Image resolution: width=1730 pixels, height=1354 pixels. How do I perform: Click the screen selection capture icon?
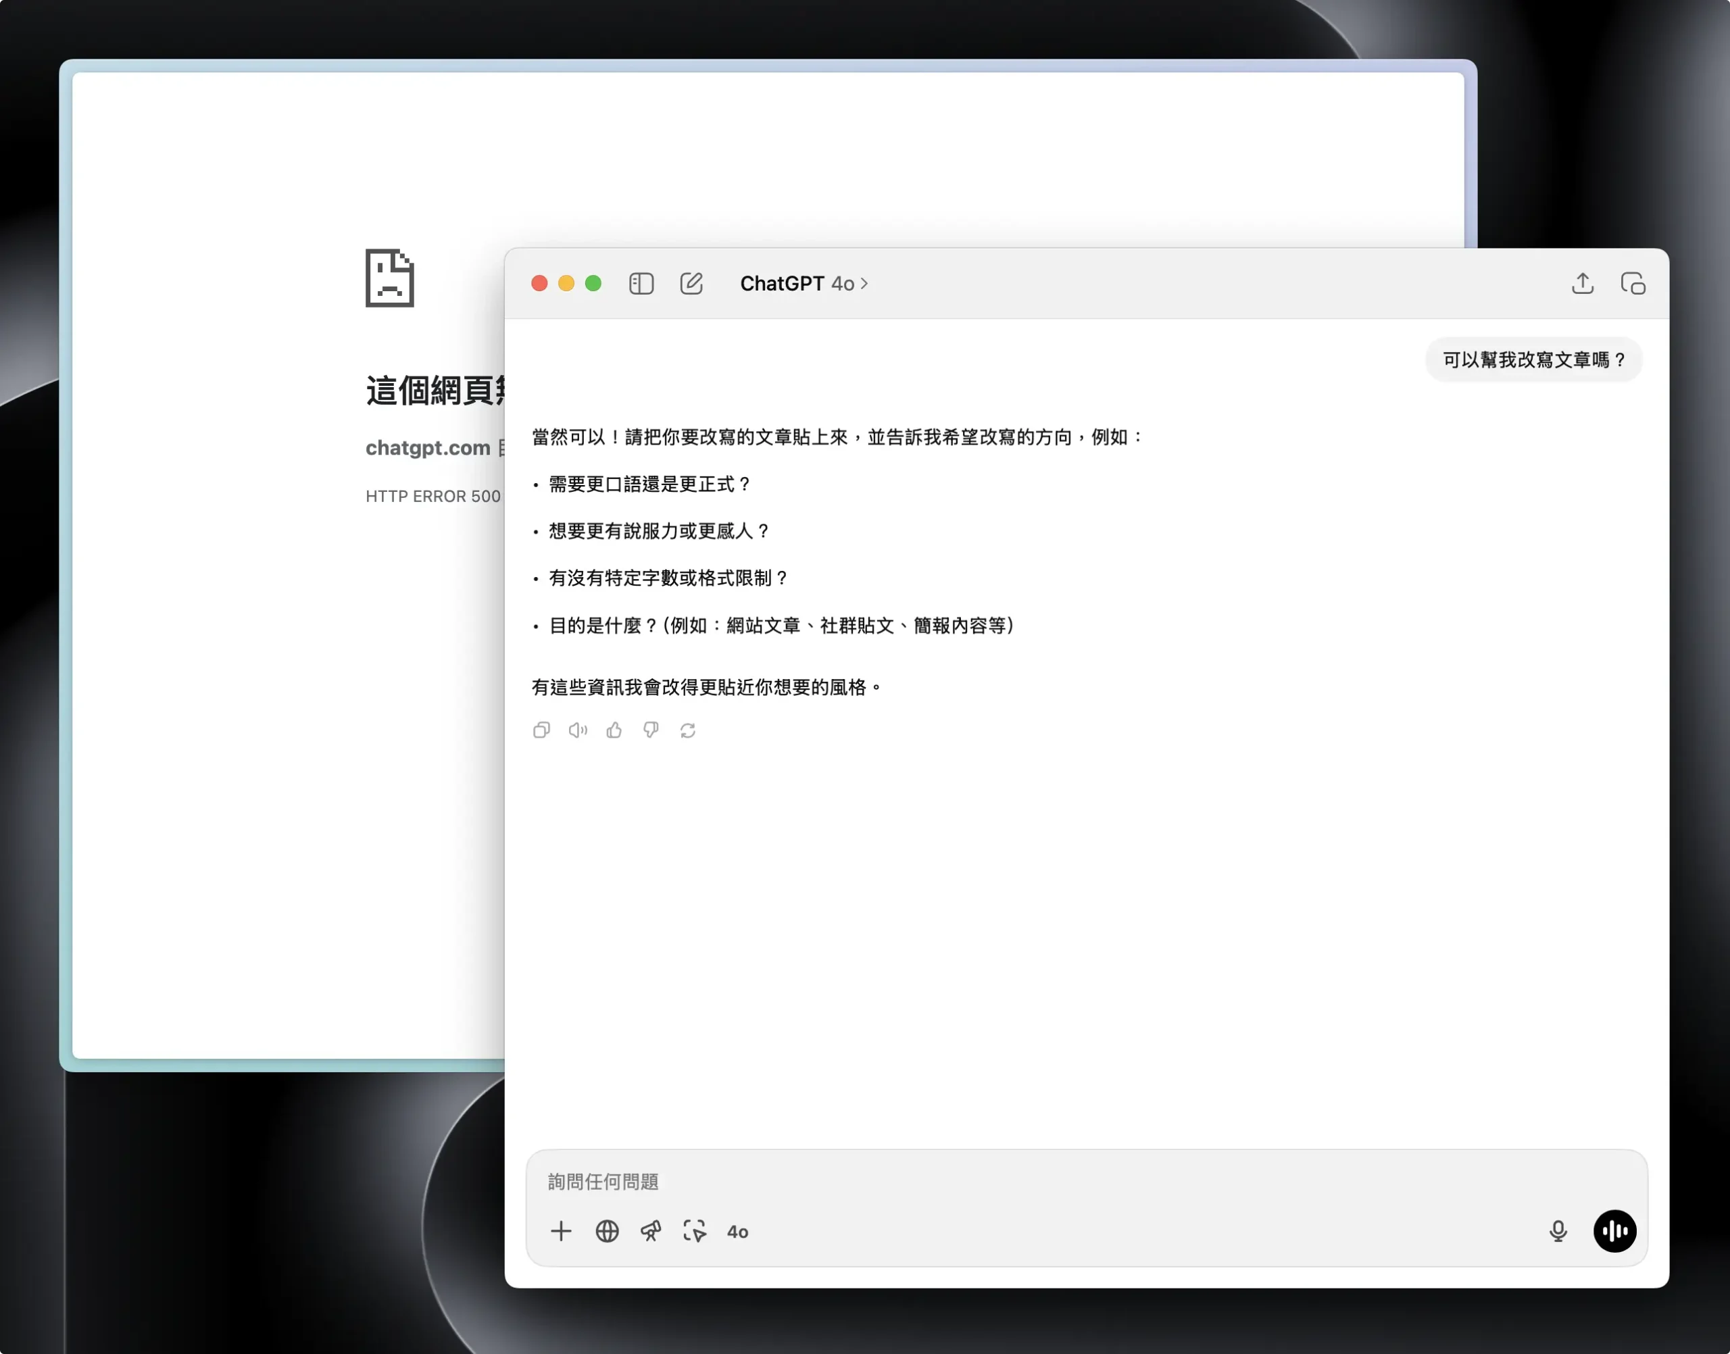click(695, 1231)
